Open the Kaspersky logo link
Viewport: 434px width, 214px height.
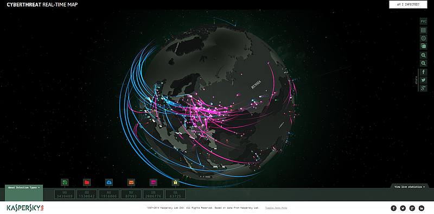pyautogui.click(x=25, y=208)
